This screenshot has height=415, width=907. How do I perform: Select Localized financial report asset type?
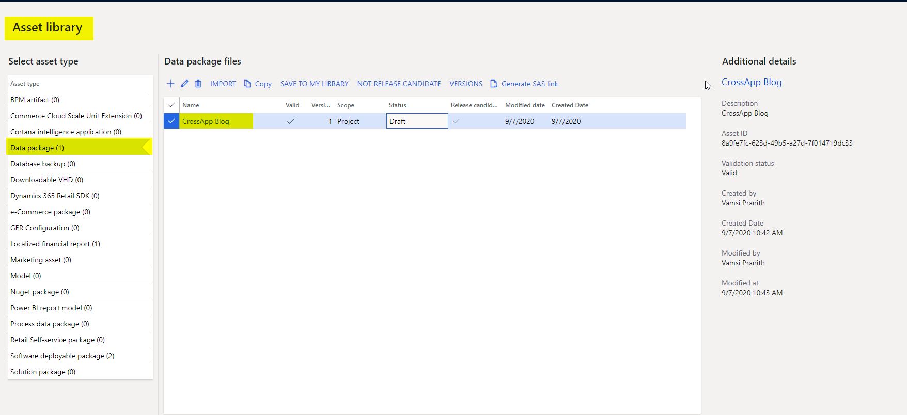tap(55, 244)
